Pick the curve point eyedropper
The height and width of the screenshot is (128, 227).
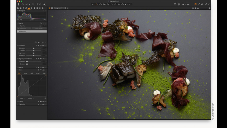coord(45,98)
